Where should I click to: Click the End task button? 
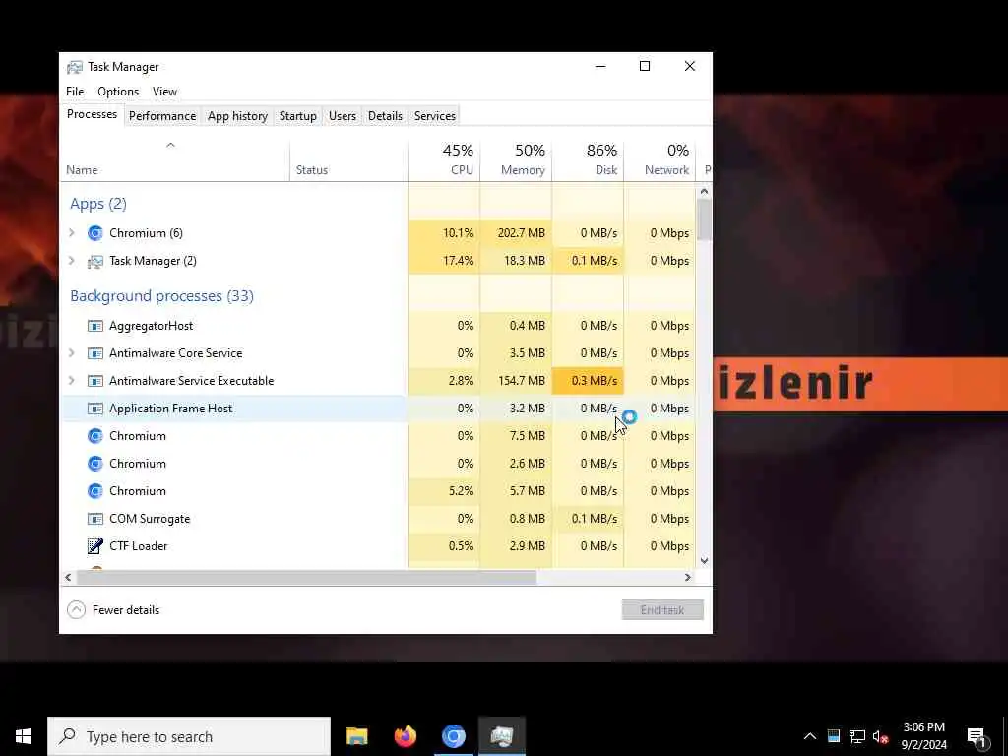[662, 610]
